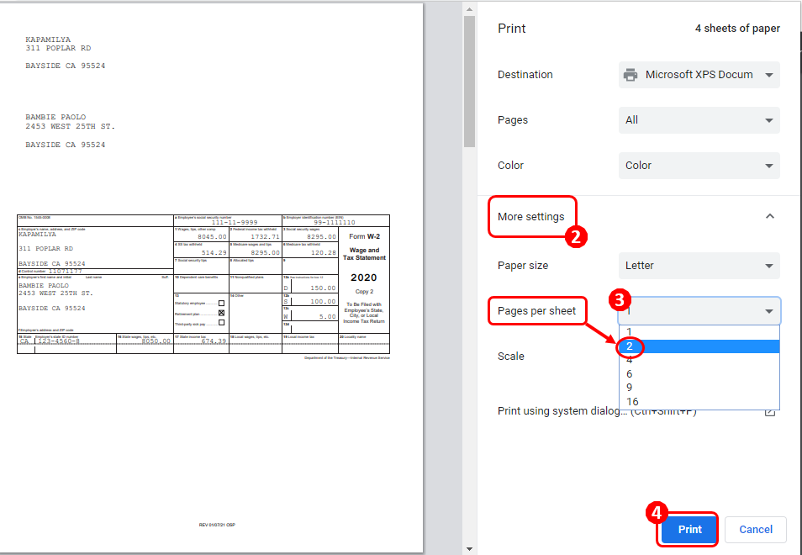802x555 pixels.
Task: Click the preview scrollbar up arrow
Action: (x=469, y=9)
